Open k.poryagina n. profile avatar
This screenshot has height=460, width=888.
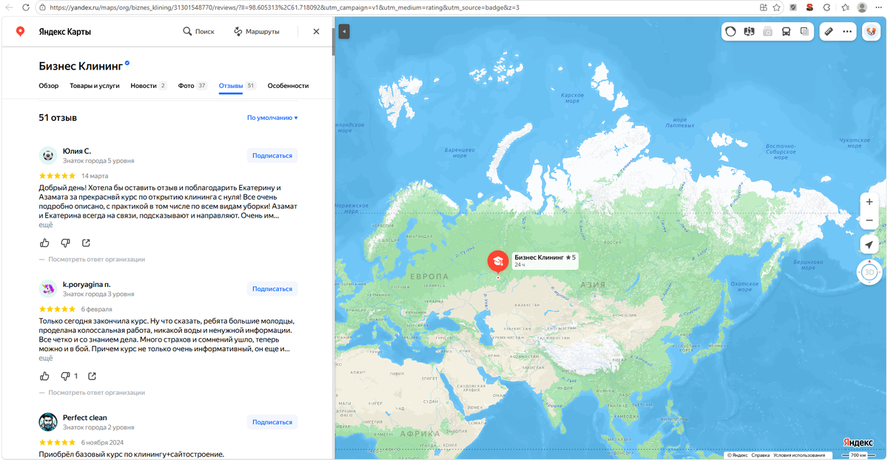pos(47,288)
